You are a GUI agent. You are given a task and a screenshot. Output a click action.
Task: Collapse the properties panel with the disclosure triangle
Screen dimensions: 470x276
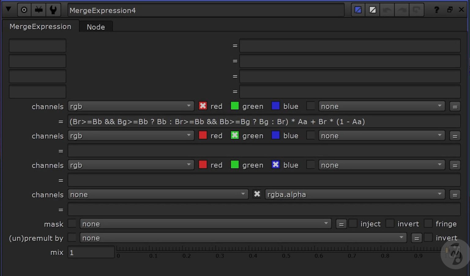9,9
